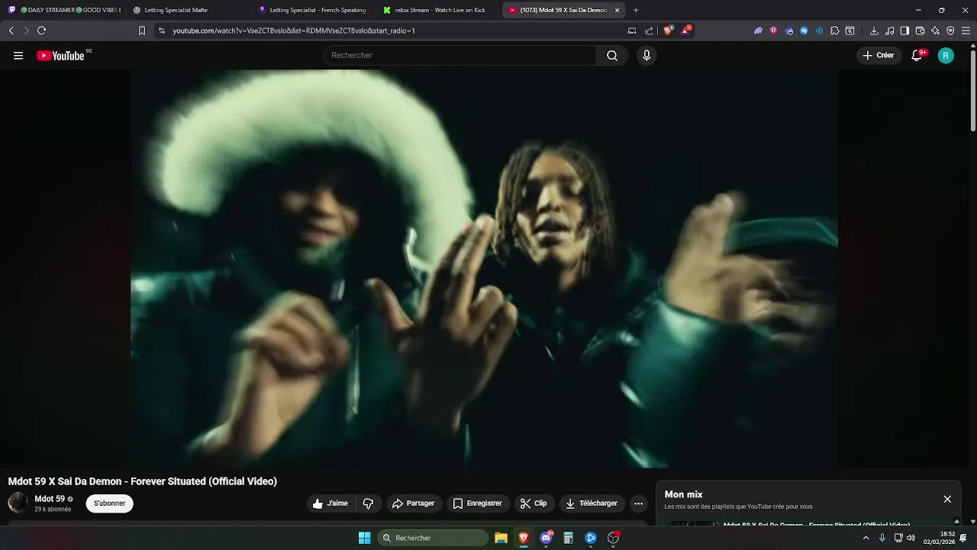
Task: Click the Mdot 59 channel avatar
Action: click(18, 503)
